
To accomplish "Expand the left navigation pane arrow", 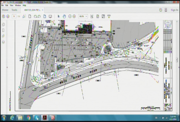I will click(7, 67).
